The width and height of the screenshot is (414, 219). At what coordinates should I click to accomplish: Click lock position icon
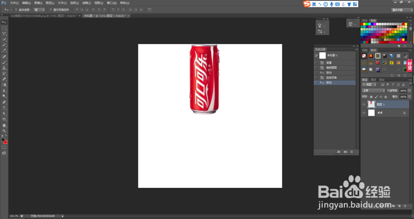tap(381, 97)
